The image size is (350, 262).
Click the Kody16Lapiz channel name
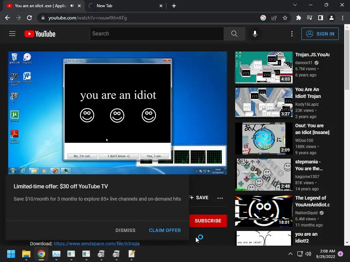(307, 104)
